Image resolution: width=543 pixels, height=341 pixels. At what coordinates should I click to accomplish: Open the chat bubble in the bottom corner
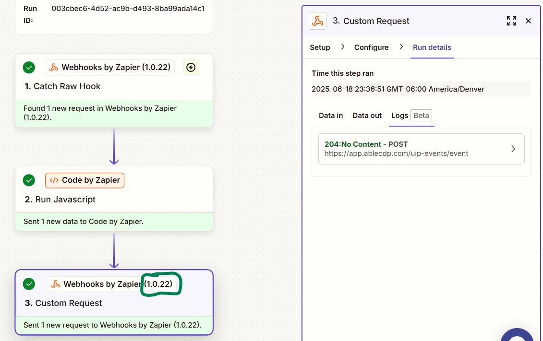pyautogui.click(x=517, y=335)
